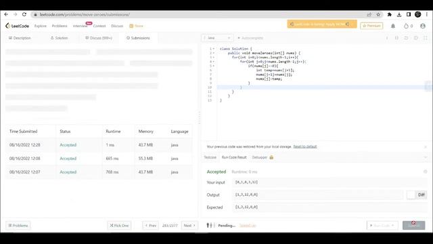
Task: Expand the Run Code options dropdown
Action: [x=392, y=226]
